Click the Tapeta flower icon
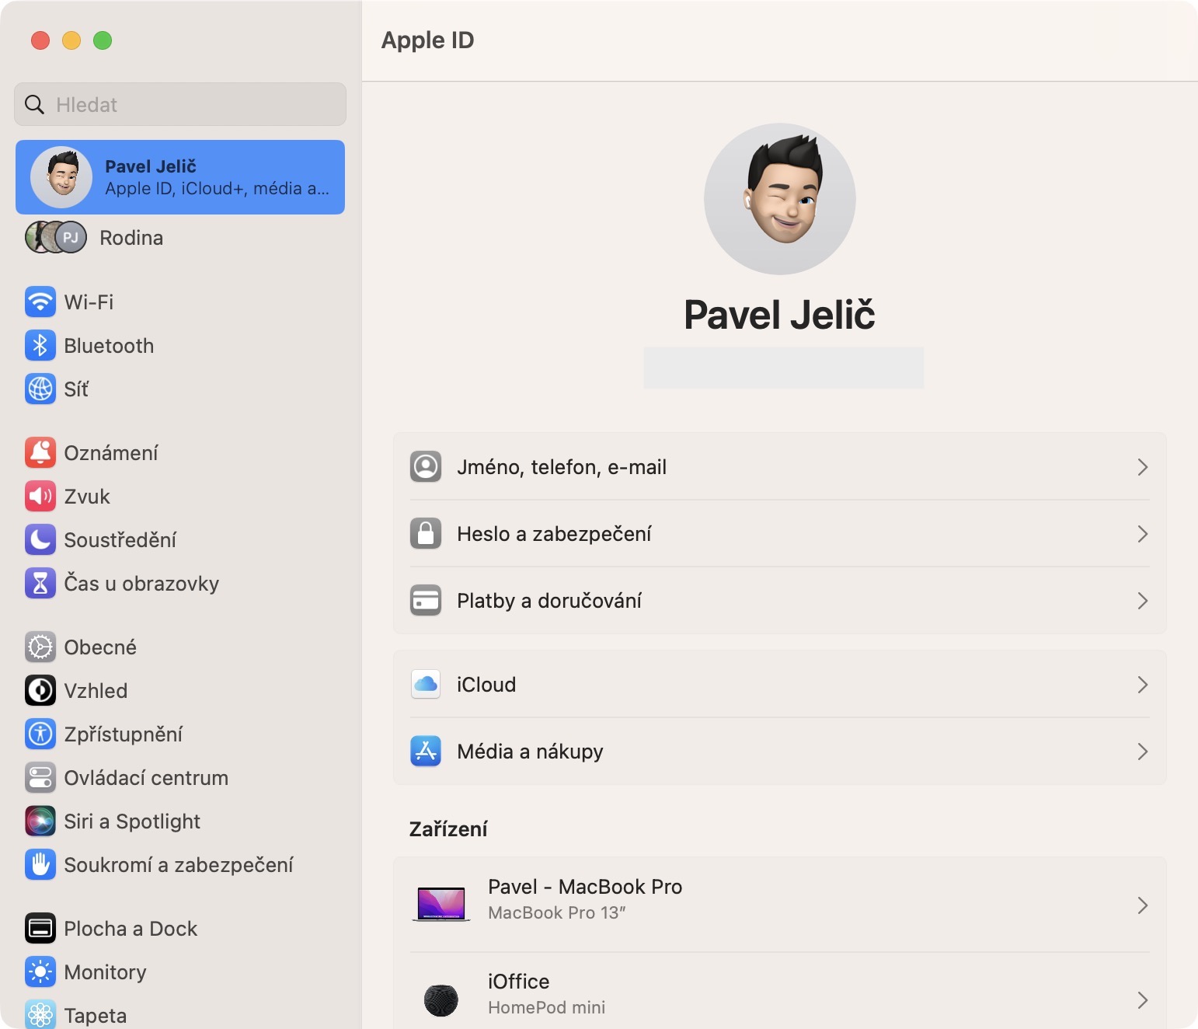This screenshot has height=1029, width=1198. click(x=40, y=1014)
